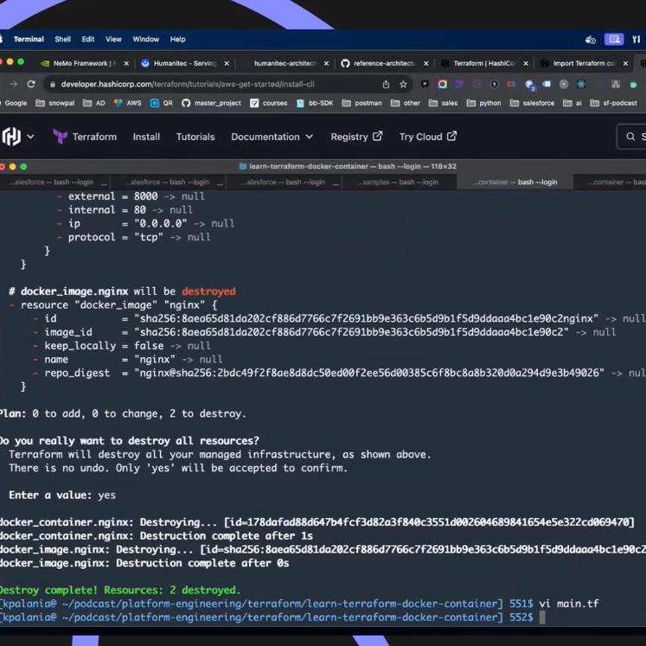This screenshot has height=646, width=646.
Task: Open the sf-podcast bookmark folder
Action: (613, 103)
